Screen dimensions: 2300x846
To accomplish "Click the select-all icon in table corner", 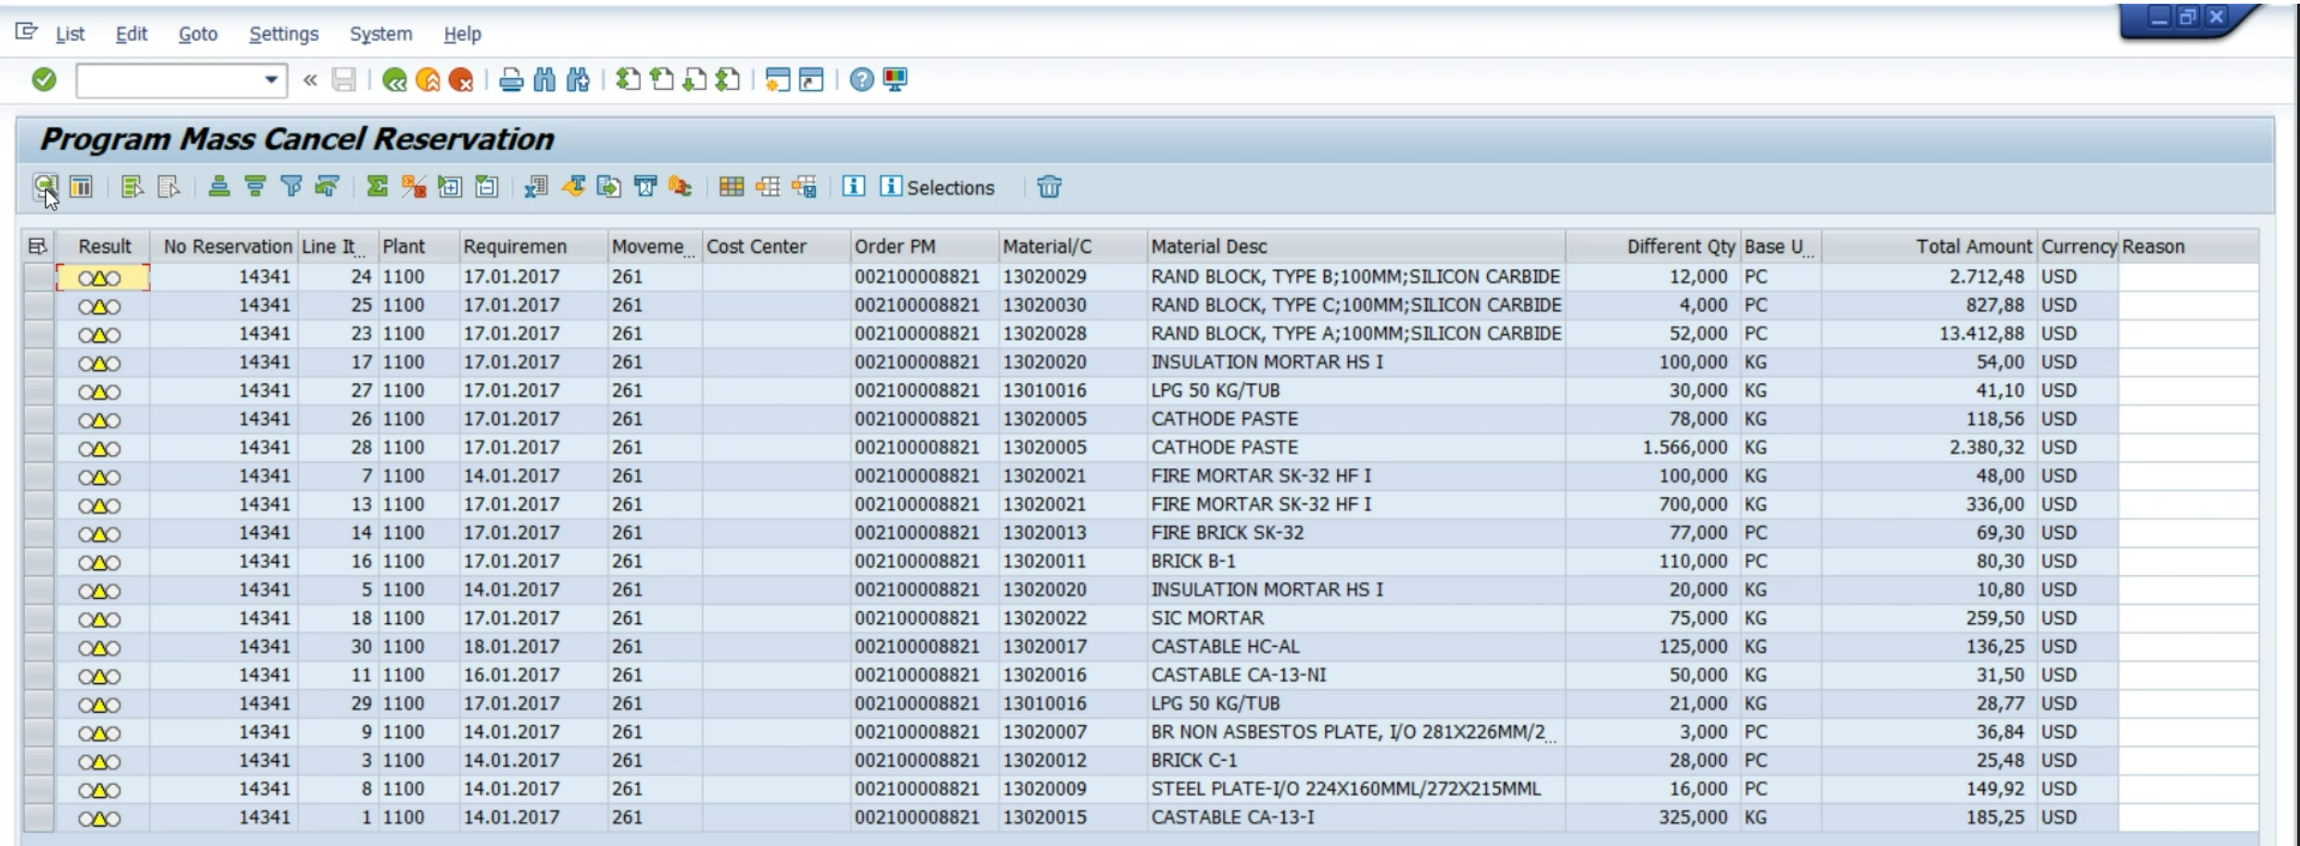I will [38, 246].
